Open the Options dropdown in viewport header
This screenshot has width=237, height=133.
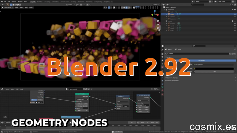156,5
